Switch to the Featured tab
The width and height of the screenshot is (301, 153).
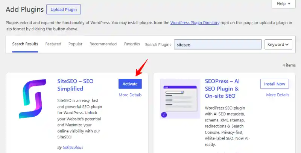(53, 44)
